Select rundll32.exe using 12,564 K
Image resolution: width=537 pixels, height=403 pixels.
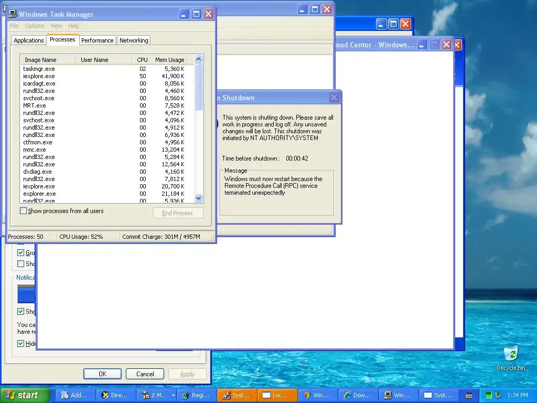107,164
